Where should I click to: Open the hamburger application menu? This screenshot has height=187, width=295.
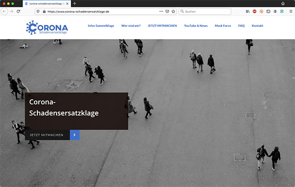pyautogui.click(x=291, y=11)
